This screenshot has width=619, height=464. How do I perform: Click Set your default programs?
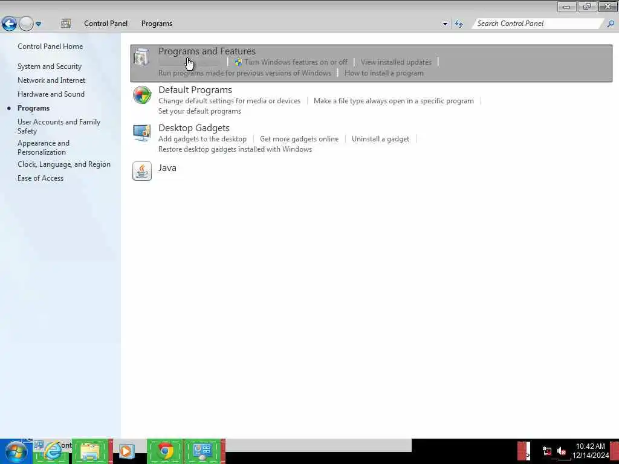click(x=199, y=111)
